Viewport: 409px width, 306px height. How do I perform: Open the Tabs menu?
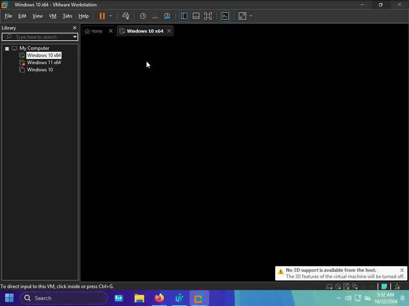67,16
